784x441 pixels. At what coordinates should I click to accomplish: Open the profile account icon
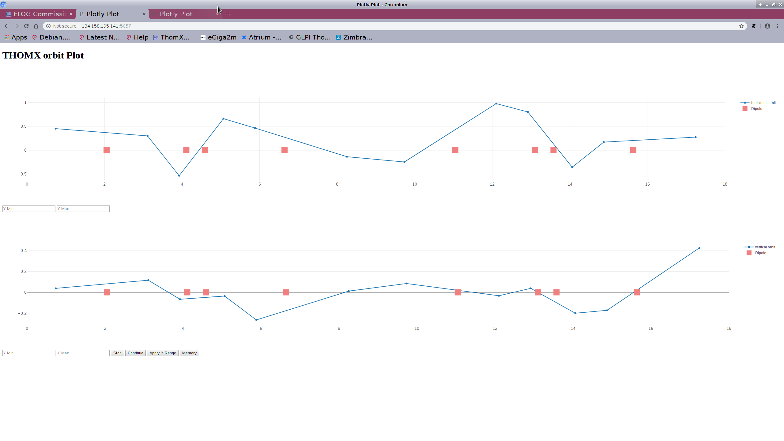coord(767,26)
